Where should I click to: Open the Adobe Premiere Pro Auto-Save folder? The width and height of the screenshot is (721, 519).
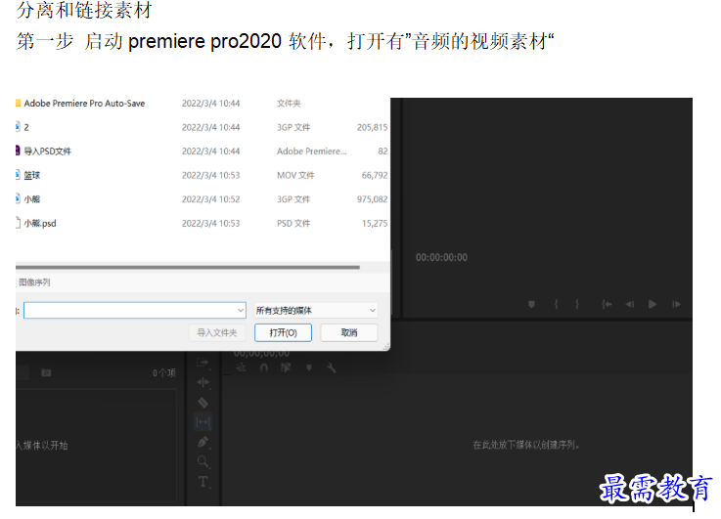point(84,104)
